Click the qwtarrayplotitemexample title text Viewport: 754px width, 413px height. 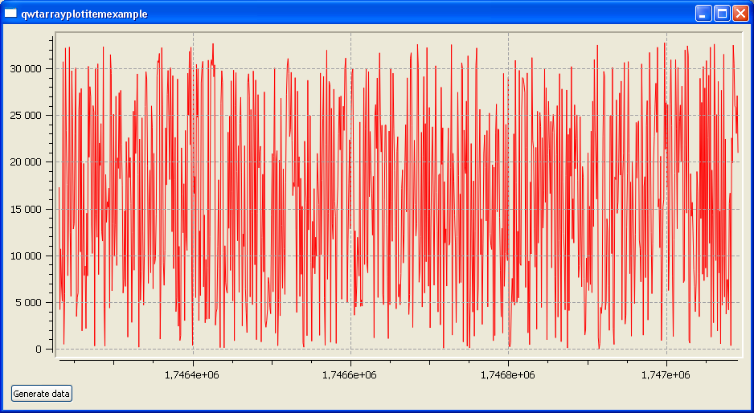84,14
